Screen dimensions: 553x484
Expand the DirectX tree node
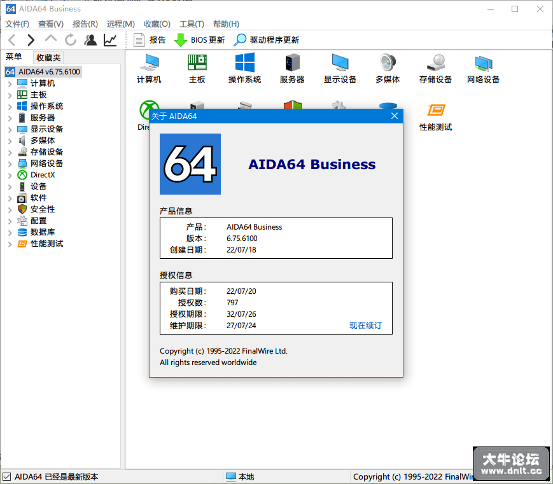pyautogui.click(x=10, y=175)
